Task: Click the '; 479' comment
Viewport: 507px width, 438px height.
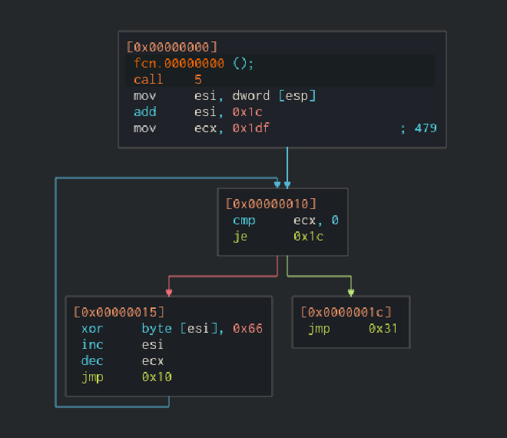Action: click(418, 128)
